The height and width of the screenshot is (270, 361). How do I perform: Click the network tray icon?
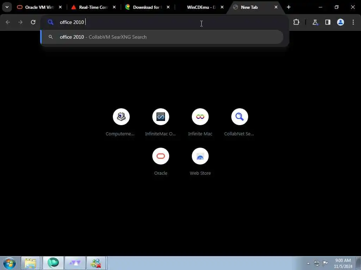[317, 263]
